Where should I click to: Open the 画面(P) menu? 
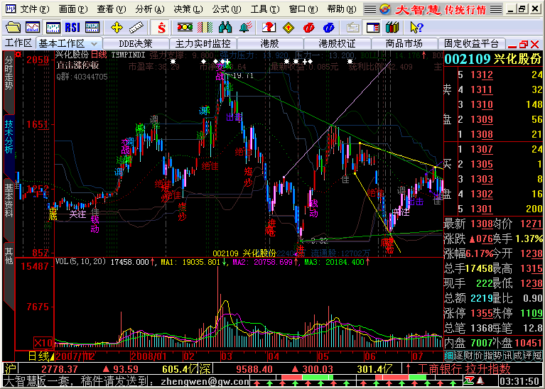pyautogui.click(x=73, y=9)
